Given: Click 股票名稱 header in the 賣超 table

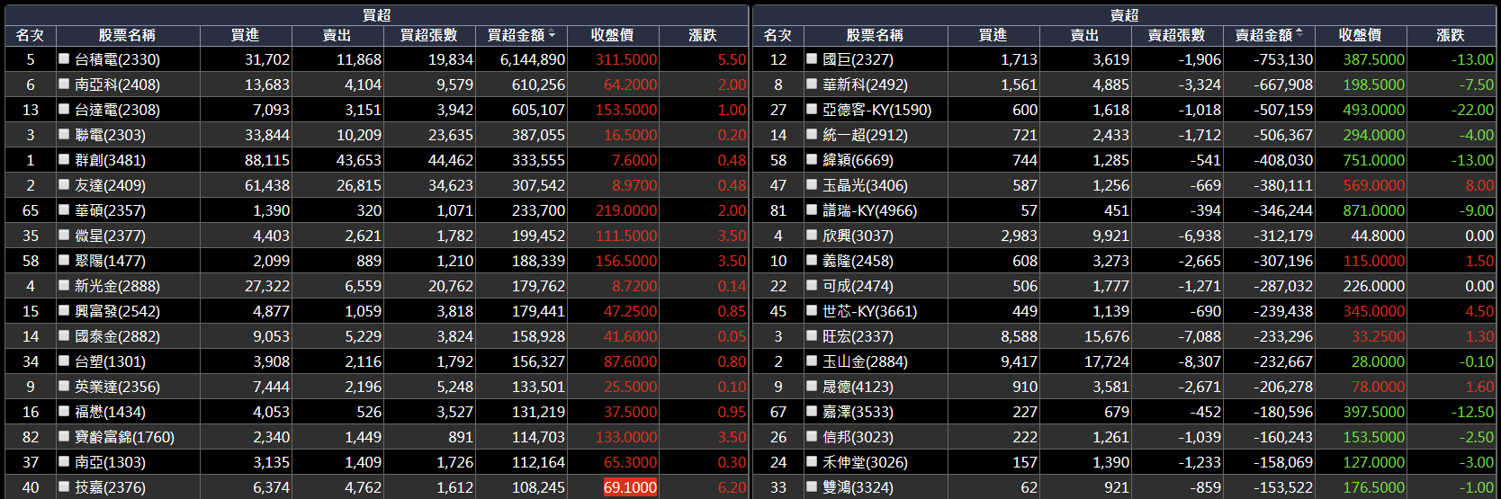Looking at the screenshot, I should pyautogui.click(x=875, y=35).
